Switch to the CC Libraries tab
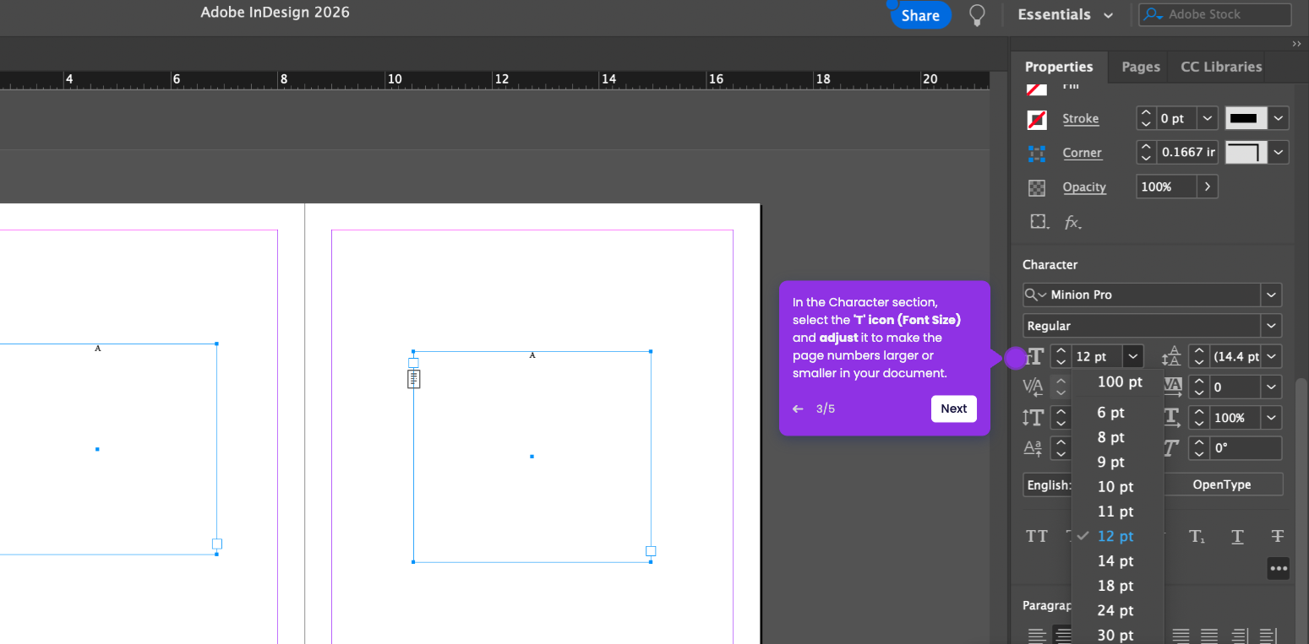This screenshot has height=644, width=1309. click(x=1221, y=67)
